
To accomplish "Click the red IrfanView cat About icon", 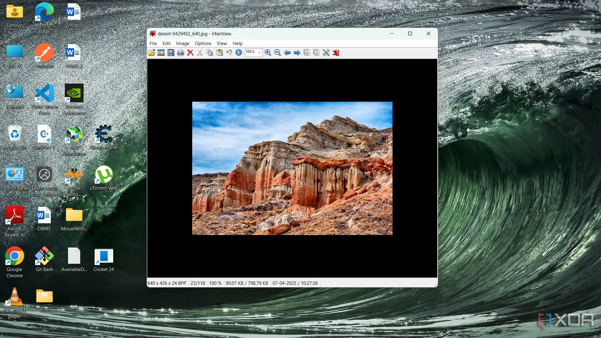I will pos(336,53).
